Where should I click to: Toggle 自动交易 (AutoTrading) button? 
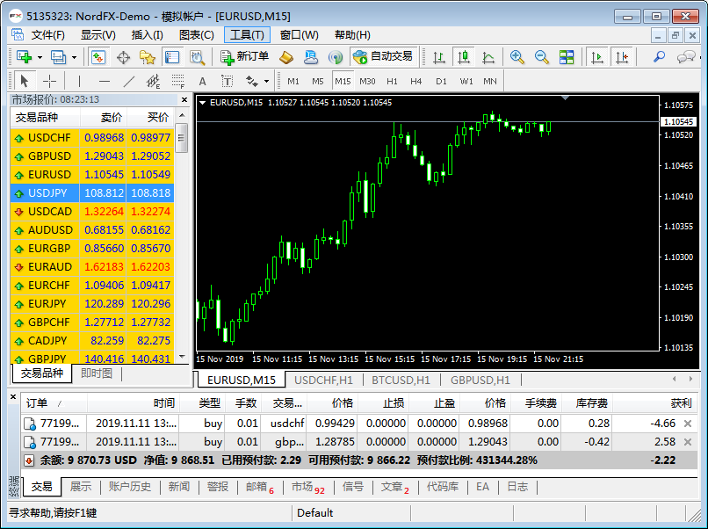coord(382,56)
